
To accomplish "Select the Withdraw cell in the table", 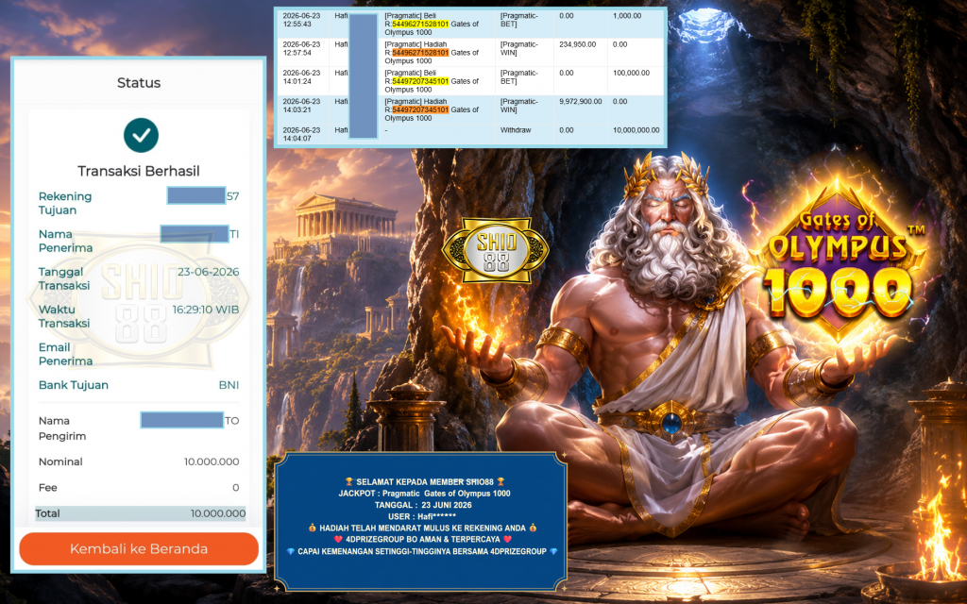I will tap(516, 130).
